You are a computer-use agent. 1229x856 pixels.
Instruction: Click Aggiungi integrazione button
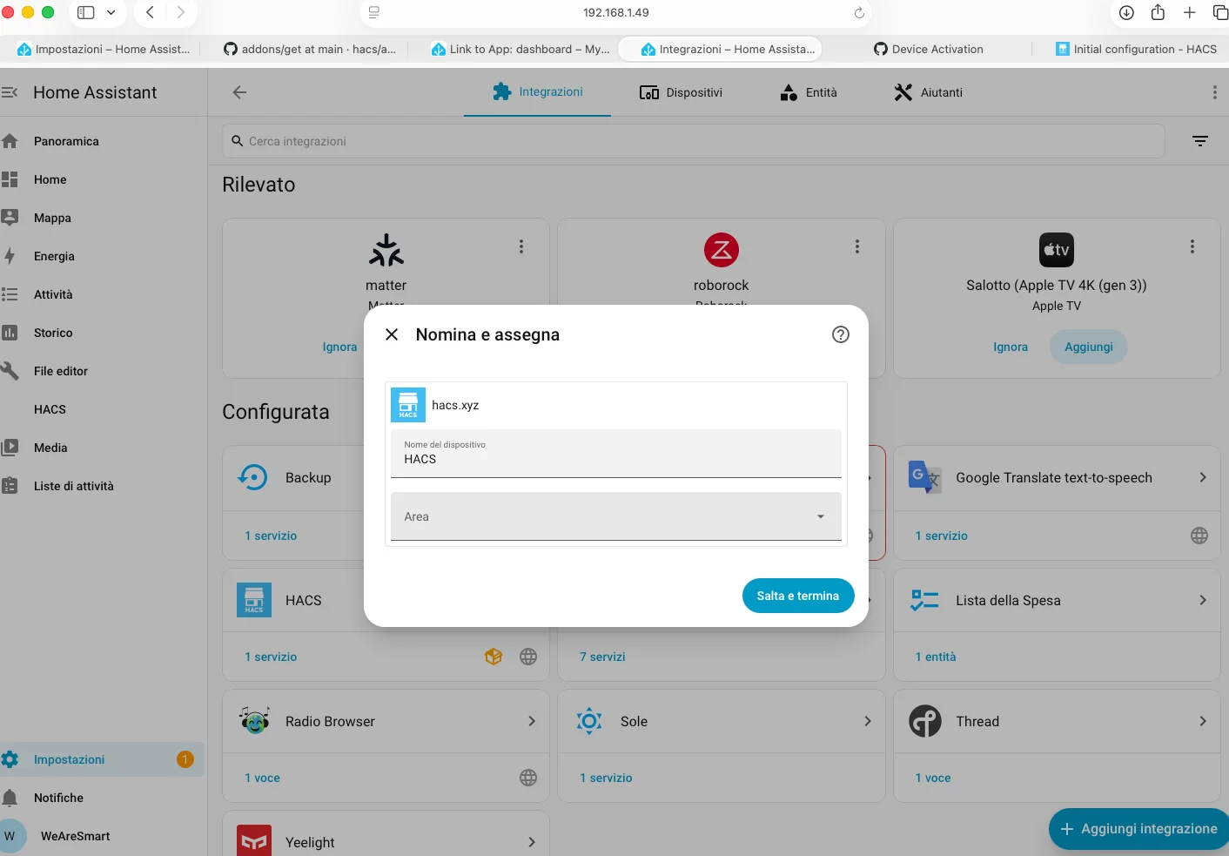point(1138,829)
